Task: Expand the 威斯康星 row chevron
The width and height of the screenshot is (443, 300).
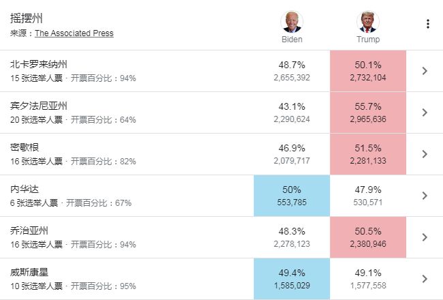Action: tap(425, 279)
